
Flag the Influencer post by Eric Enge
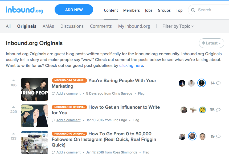[136, 120]
